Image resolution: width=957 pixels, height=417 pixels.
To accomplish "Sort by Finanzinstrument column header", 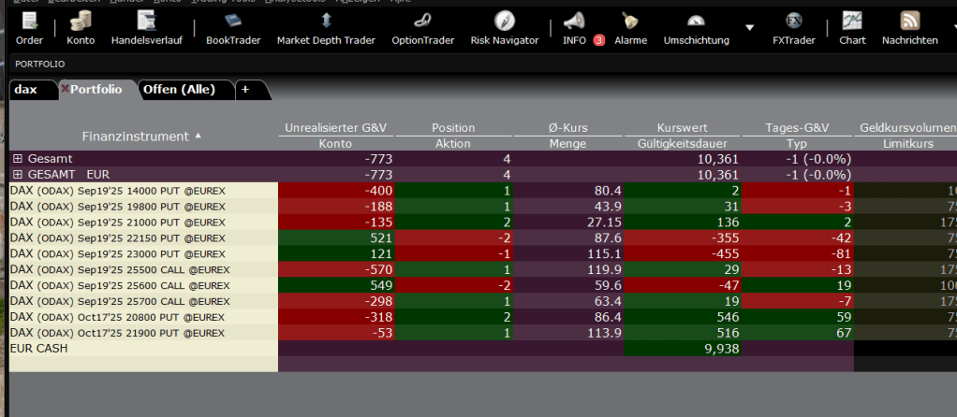I will pyautogui.click(x=135, y=137).
